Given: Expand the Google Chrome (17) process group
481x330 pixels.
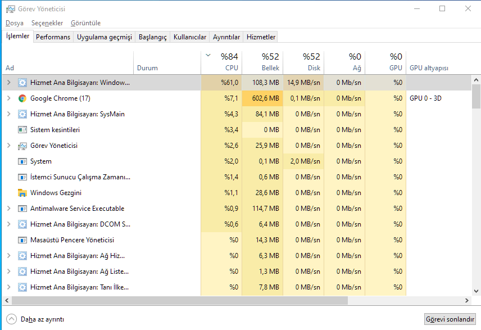Looking at the screenshot, I should (x=9, y=98).
